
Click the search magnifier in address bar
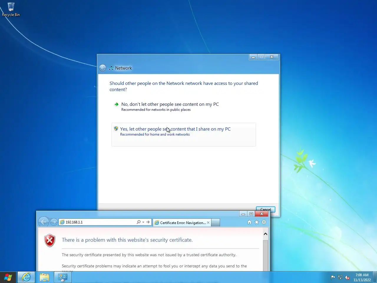(x=138, y=222)
